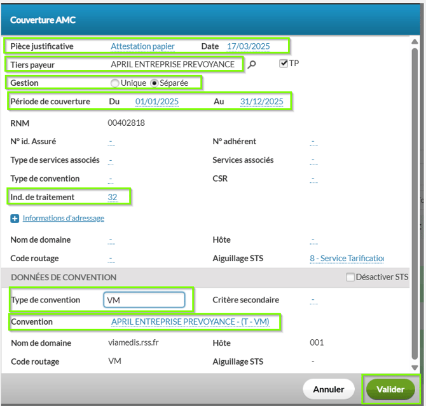Click the Valider button

tap(390, 389)
